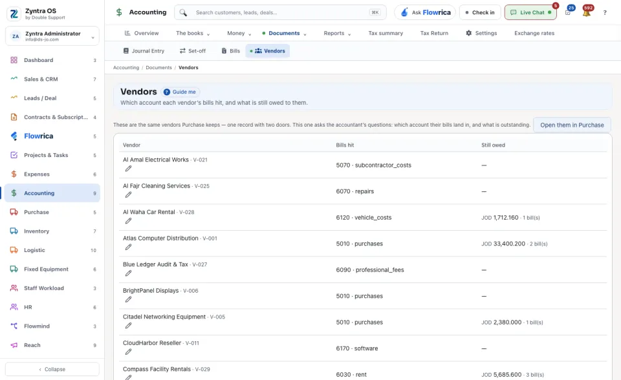Open the tasks checklist icon with badge 25
Viewport: 621px width, 380px height.
click(568, 13)
